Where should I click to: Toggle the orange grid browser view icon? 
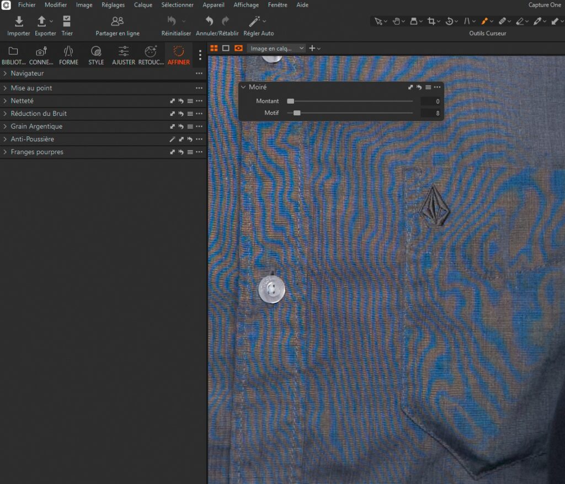214,49
